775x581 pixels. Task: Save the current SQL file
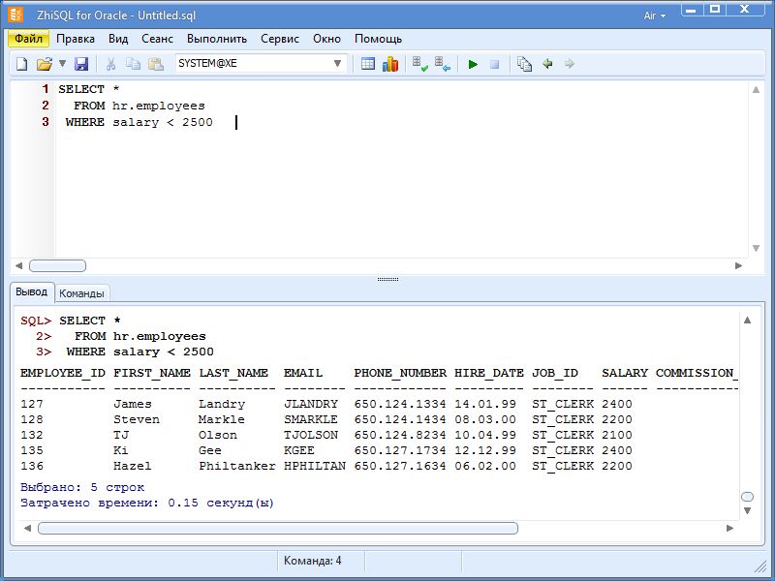[81, 64]
